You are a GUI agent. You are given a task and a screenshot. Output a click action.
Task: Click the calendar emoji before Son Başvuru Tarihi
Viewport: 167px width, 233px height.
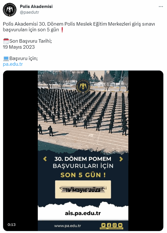tap(6, 41)
